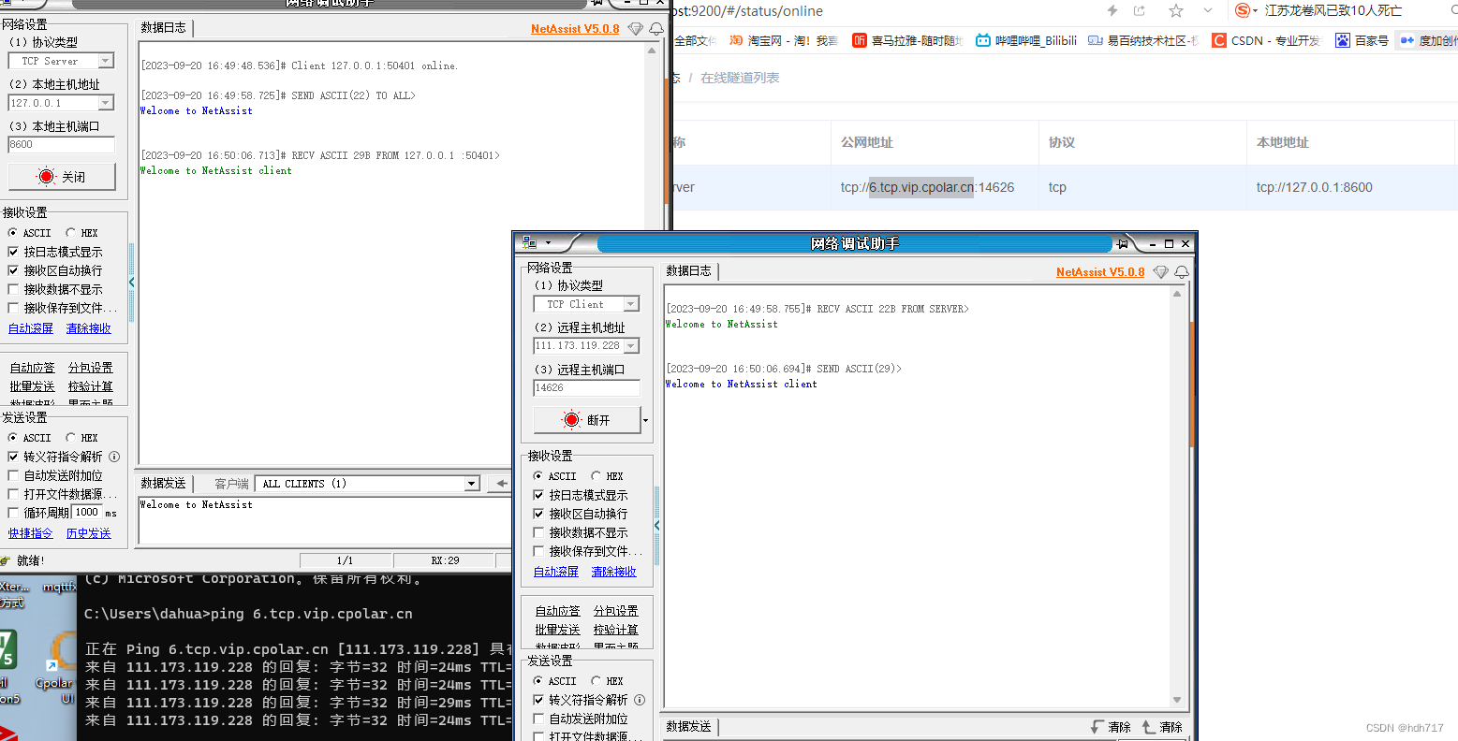Open the 哔哩哔哩_Bilibili bookmark

click(1026, 40)
